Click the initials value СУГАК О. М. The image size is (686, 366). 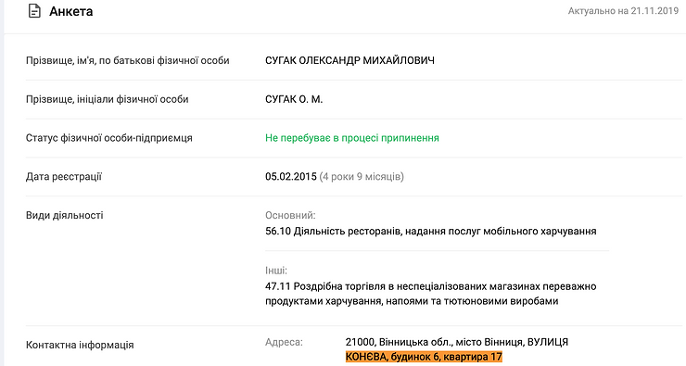point(294,99)
